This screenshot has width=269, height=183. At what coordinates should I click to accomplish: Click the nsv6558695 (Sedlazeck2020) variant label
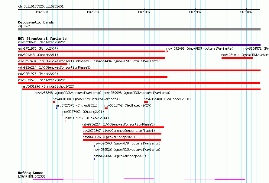pyautogui.click(x=42, y=42)
